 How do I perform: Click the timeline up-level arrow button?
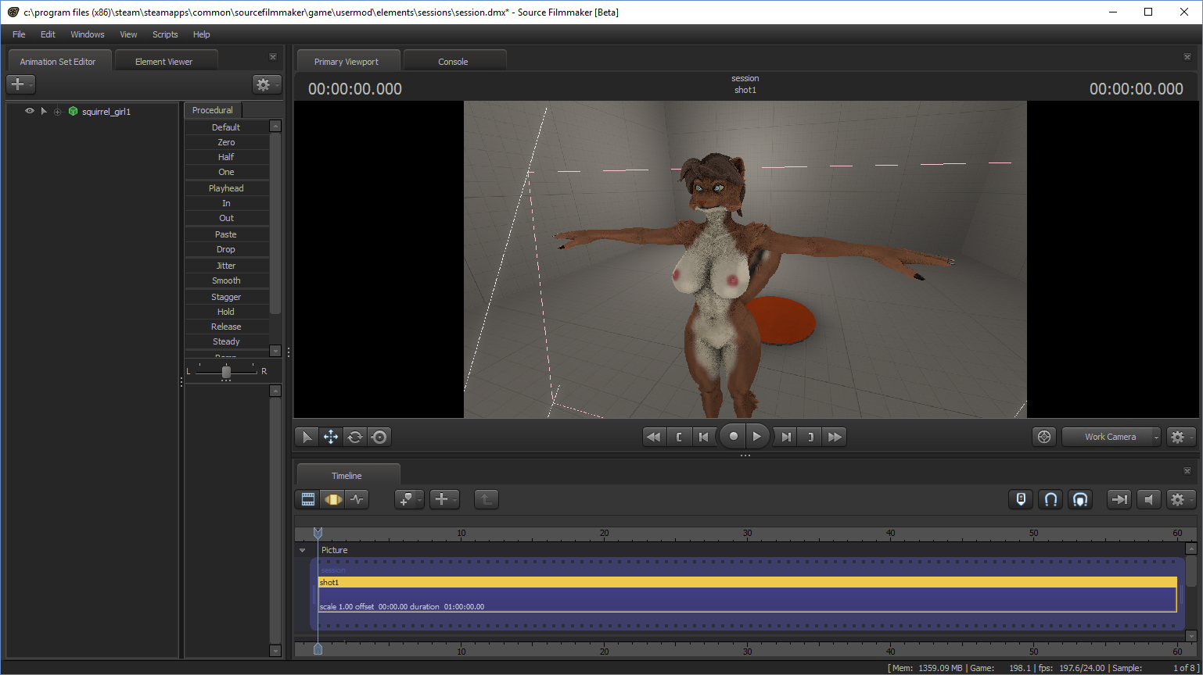(486, 499)
